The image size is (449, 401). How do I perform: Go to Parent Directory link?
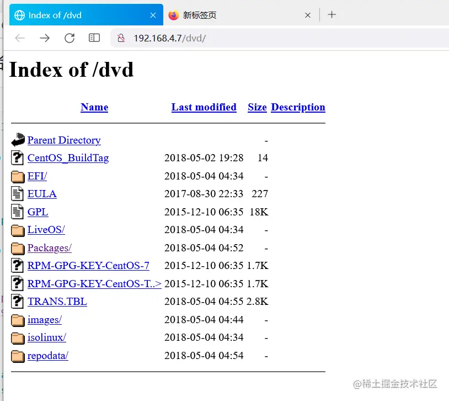click(64, 140)
